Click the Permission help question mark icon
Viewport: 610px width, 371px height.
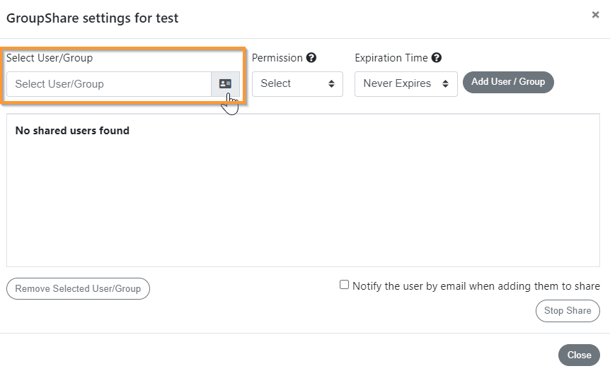[311, 58]
